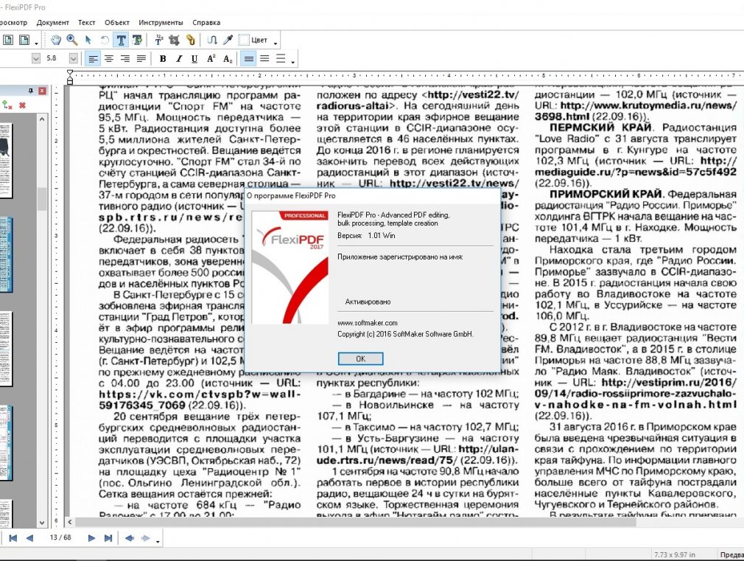Open dropdown arrow beside page-layout icons

[x=36, y=43]
